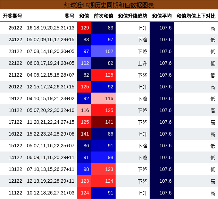This screenshot has width=218, height=199.
Task: Click red 和值 cell 129 in row 25122
Action: [x=84, y=28]
